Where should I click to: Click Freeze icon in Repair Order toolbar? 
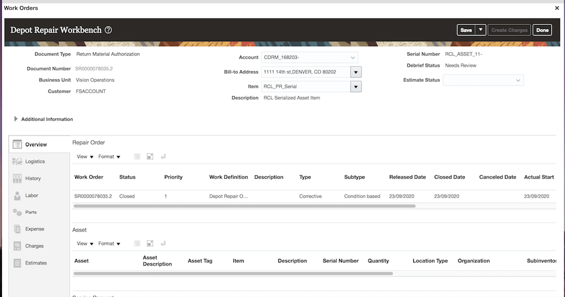coord(137,157)
